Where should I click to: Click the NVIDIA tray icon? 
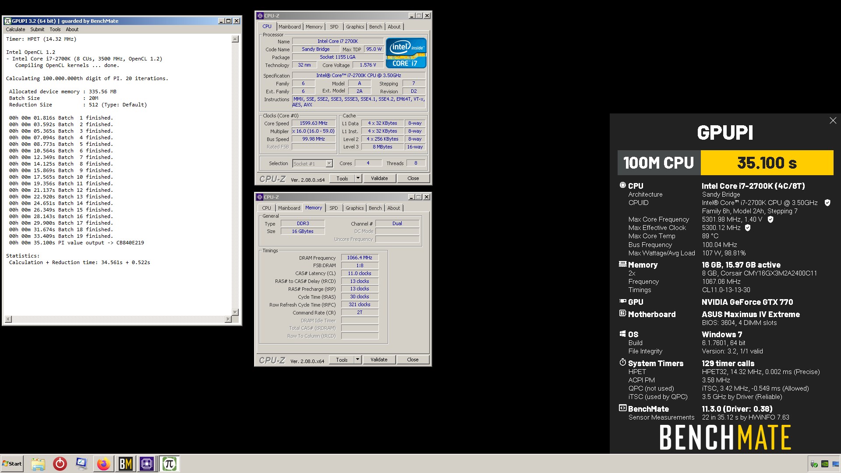point(824,464)
